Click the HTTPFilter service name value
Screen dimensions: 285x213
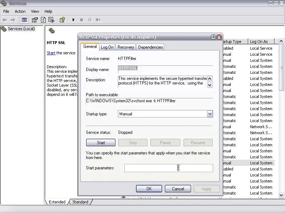pos(127,59)
